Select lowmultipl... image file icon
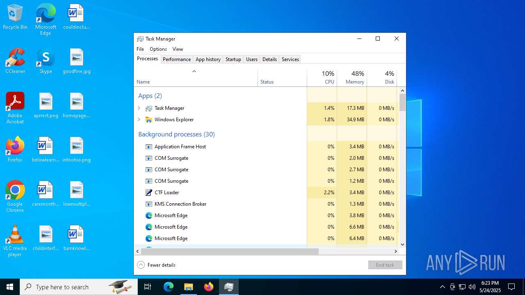This screenshot has height=295, width=525. pos(76,194)
